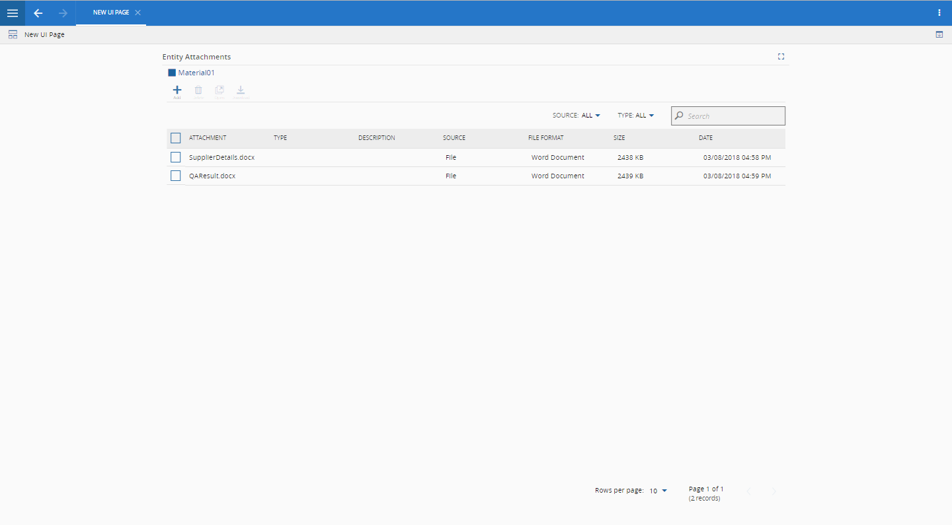Open the hamburger main menu
The height and width of the screenshot is (525, 952).
13,13
